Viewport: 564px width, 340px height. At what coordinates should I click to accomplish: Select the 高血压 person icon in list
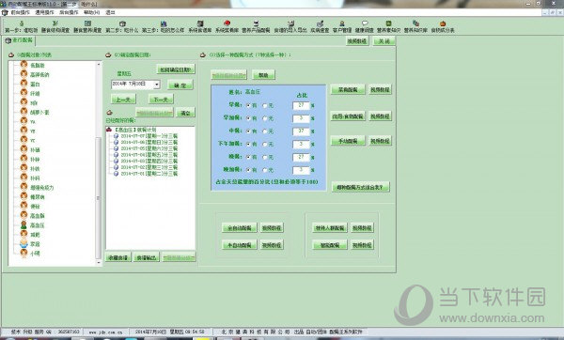[23, 225]
